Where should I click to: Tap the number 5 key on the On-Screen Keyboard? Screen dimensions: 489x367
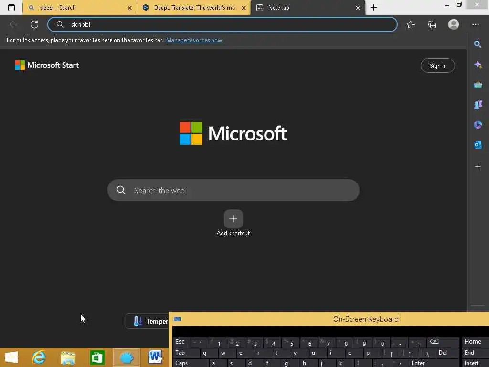290,343
